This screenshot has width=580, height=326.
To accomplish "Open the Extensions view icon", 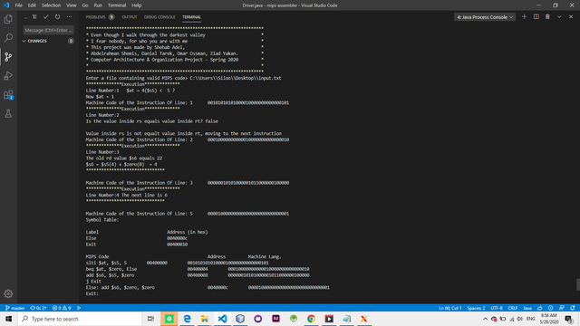I will coord(8,94).
